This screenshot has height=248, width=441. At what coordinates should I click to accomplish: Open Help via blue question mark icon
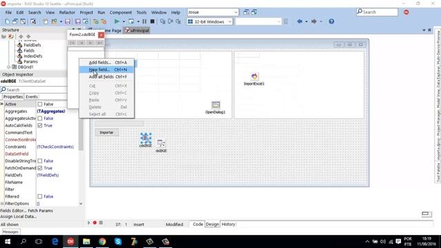click(x=331, y=21)
